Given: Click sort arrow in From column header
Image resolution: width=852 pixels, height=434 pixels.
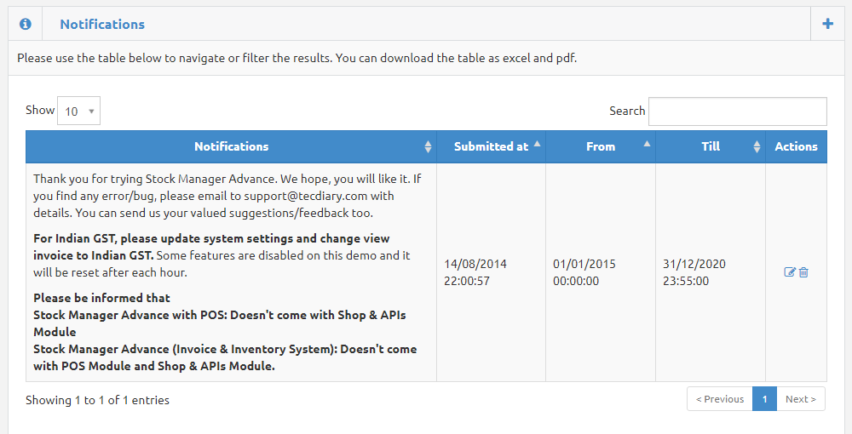Looking at the screenshot, I should [x=647, y=146].
